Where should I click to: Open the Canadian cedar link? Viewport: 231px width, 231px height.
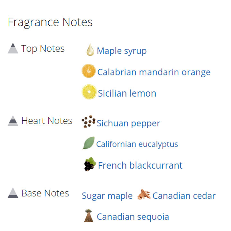tap(184, 196)
